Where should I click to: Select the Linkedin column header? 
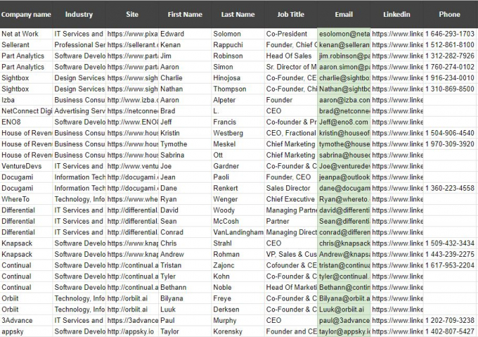coord(397,14)
